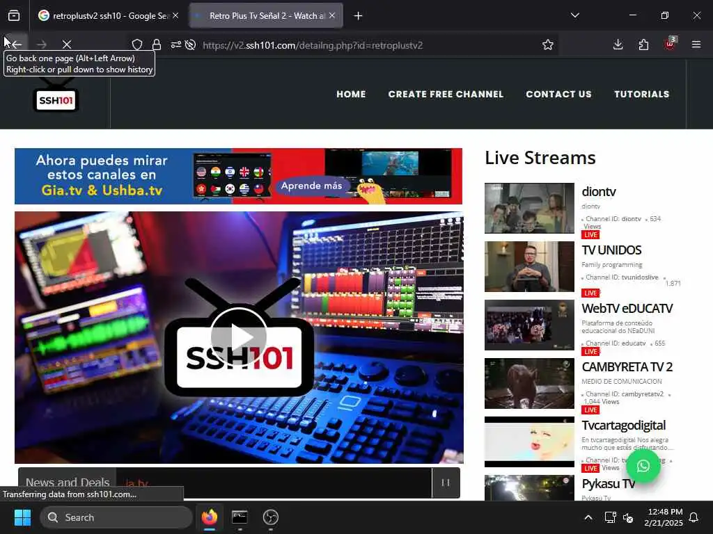Switch to the retroplustv2 ssh10 Google Search tab
This screenshot has height=534, width=713.
click(x=109, y=16)
